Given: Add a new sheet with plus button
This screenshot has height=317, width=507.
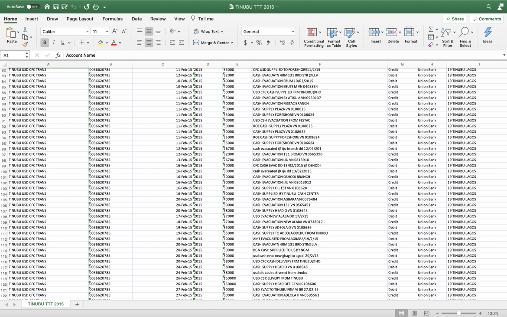Looking at the screenshot, I should pos(77,304).
